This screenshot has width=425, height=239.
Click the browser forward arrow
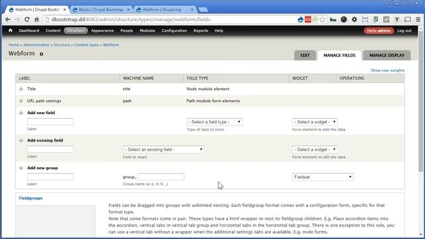(17, 19)
